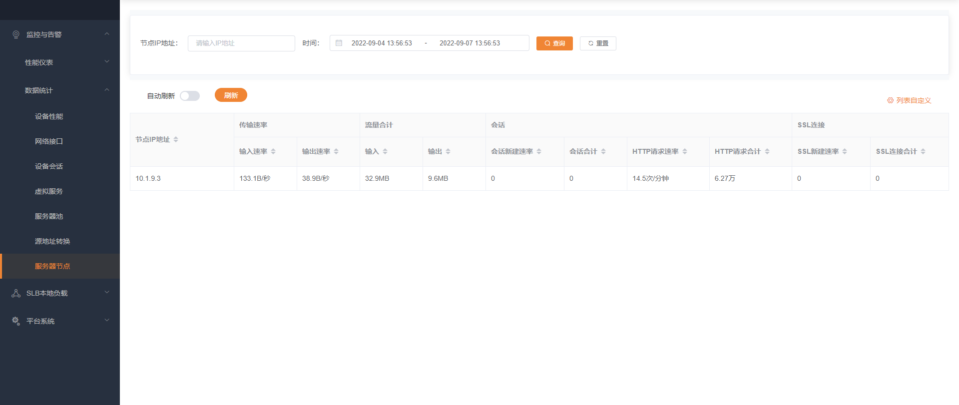Sort by 会话合计 column arrows
This screenshot has width=959, height=405.
pyautogui.click(x=603, y=152)
